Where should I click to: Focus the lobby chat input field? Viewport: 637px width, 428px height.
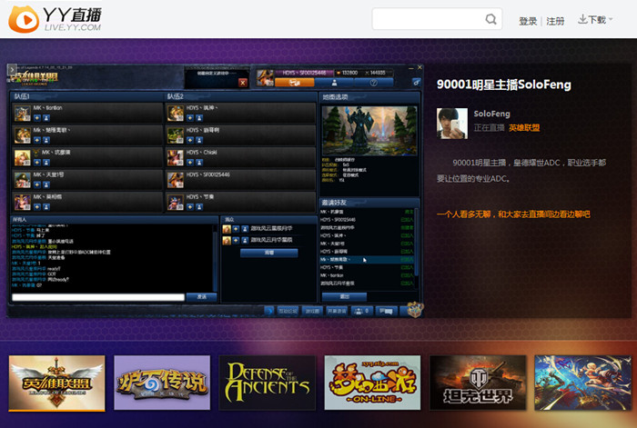click(98, 297)
